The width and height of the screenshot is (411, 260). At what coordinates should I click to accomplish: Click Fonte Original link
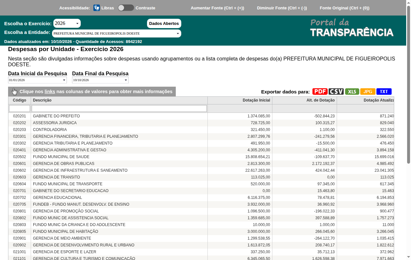tap(344, 8)
